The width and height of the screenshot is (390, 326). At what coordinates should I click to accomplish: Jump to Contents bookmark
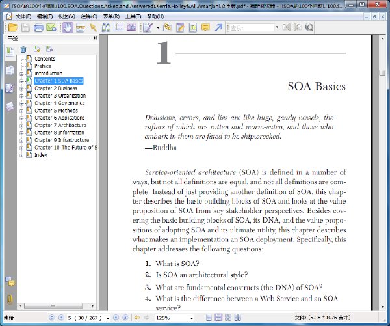(45, 59)
